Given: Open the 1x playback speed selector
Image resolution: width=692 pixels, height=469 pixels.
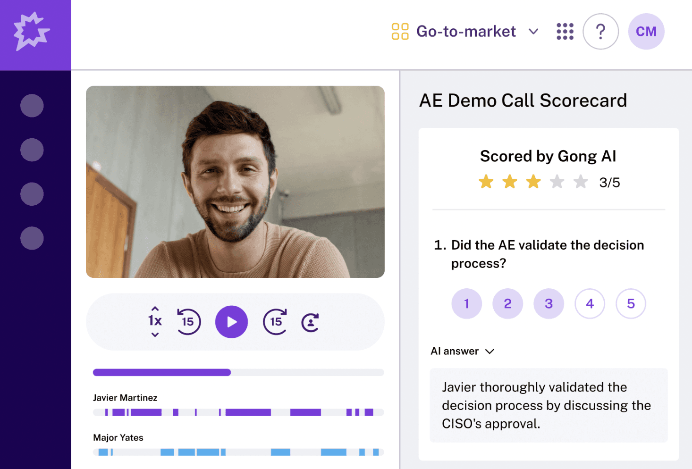Looking at the screenshot, I should 155,322.
